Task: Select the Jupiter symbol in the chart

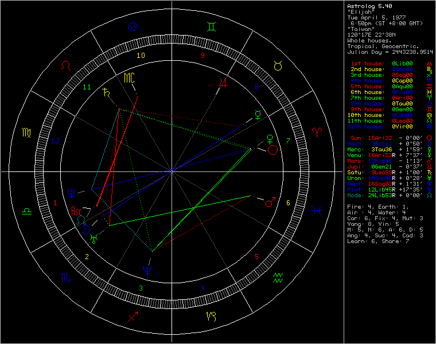Action: click(x=223, y=82)
